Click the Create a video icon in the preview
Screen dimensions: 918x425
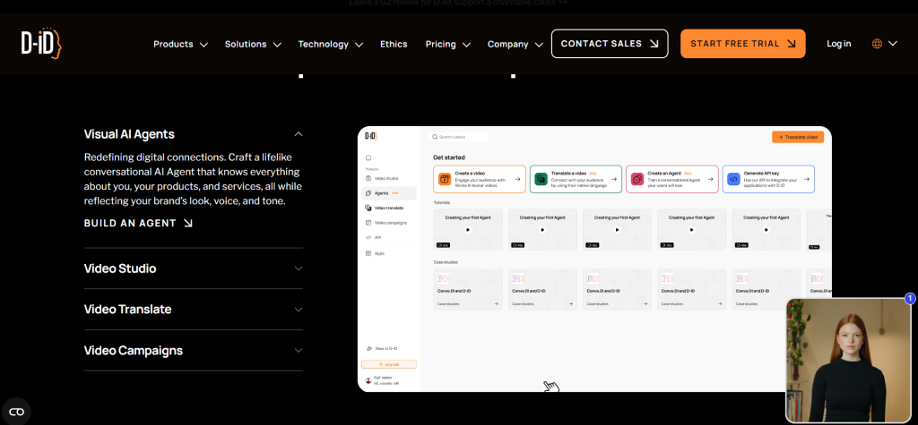tap(444, 179)
